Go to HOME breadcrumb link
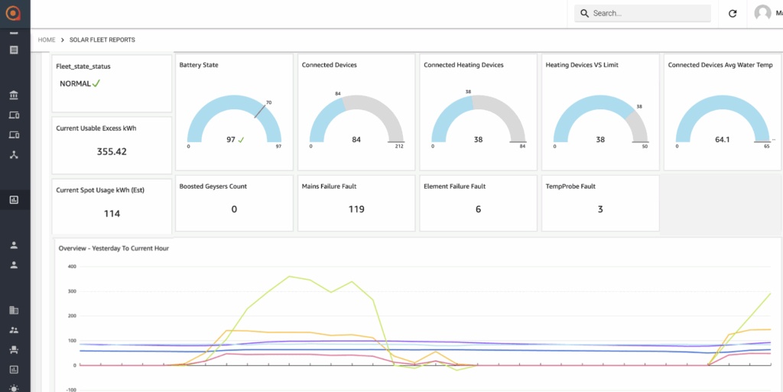783x392 pixels. tap(47, 40)
